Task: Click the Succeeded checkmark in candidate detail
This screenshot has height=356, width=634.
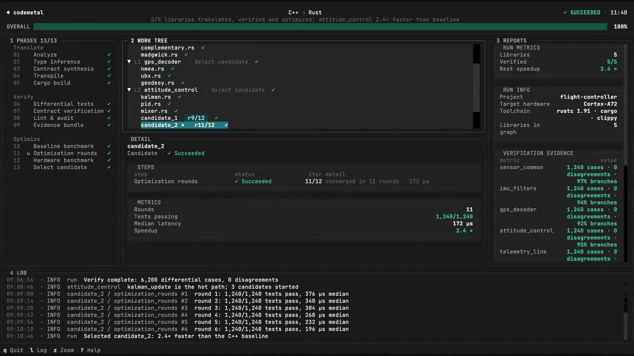Action: click(x=169, y=153)
